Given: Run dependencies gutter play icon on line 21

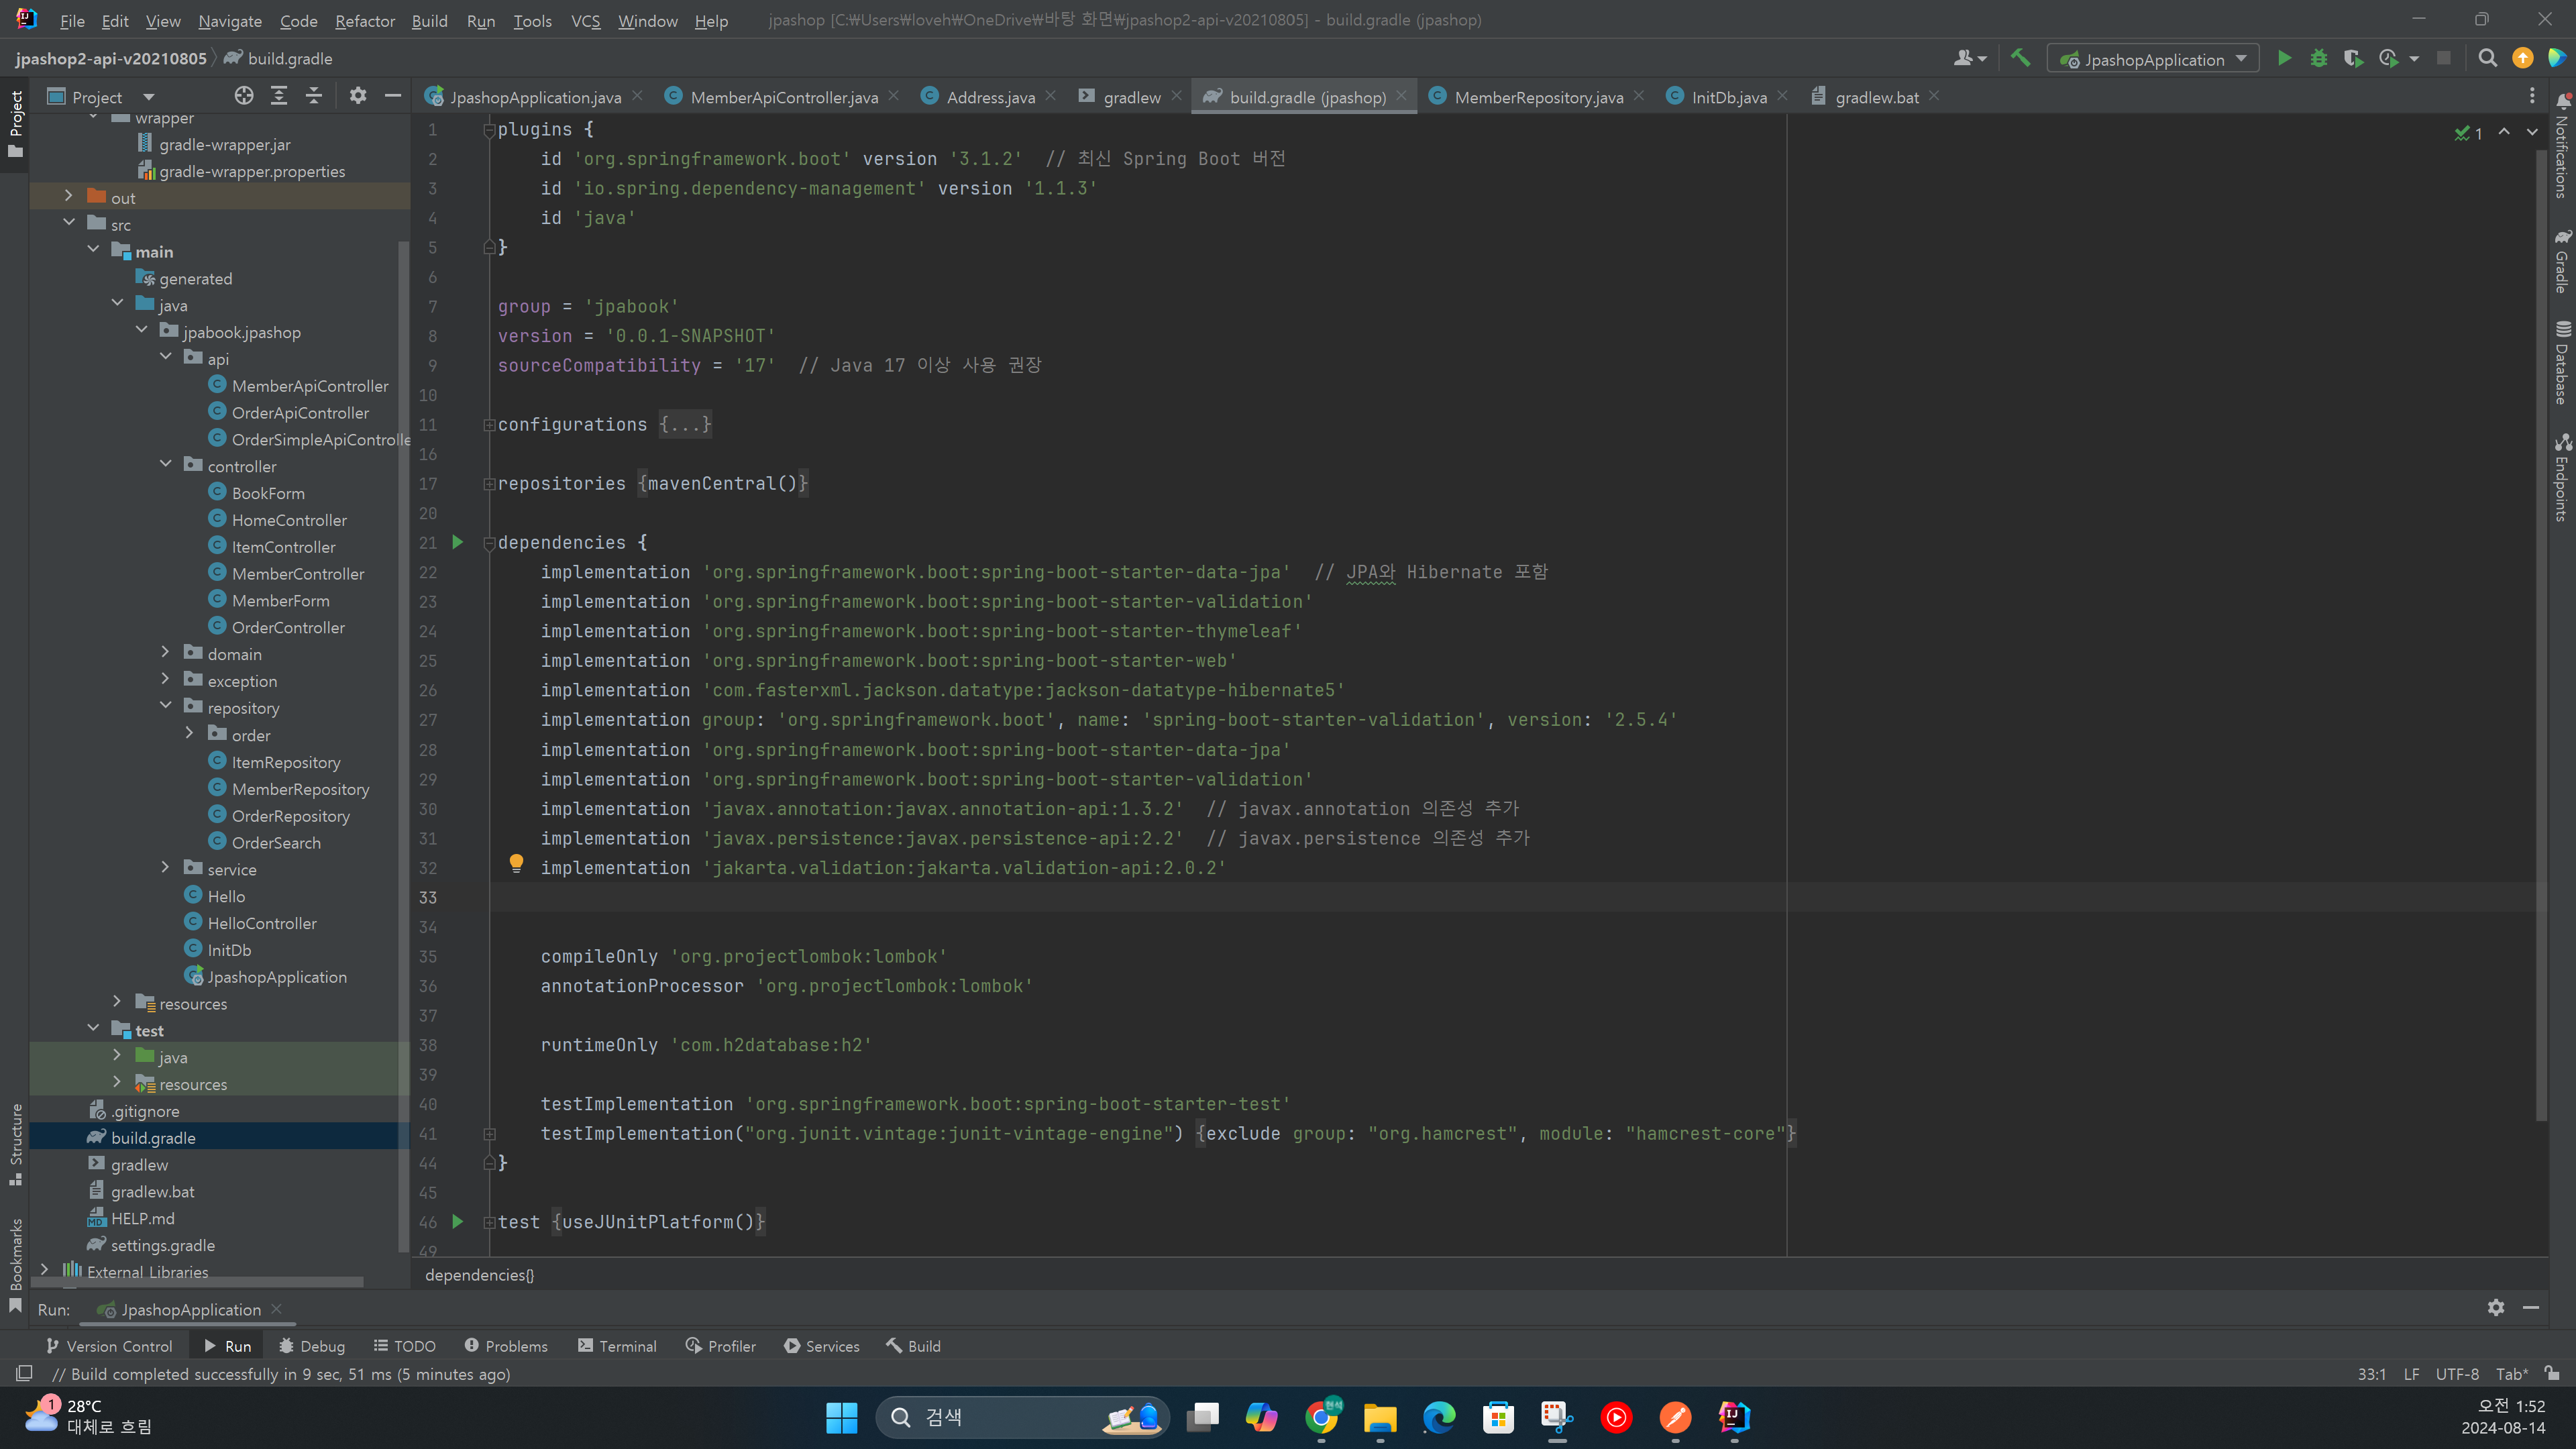Looking at the screenshot, I should point(458,542).
